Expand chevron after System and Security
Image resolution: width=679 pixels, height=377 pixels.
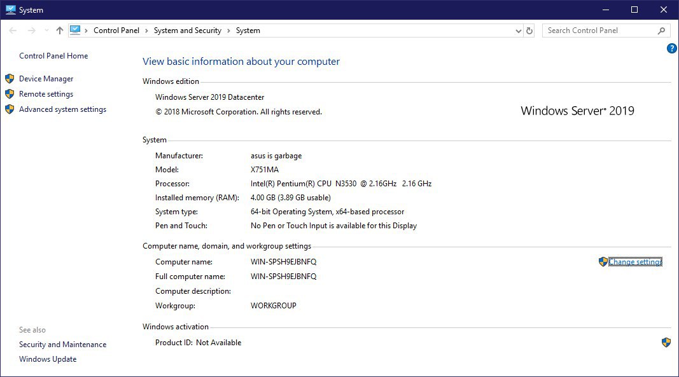(228, 31)
